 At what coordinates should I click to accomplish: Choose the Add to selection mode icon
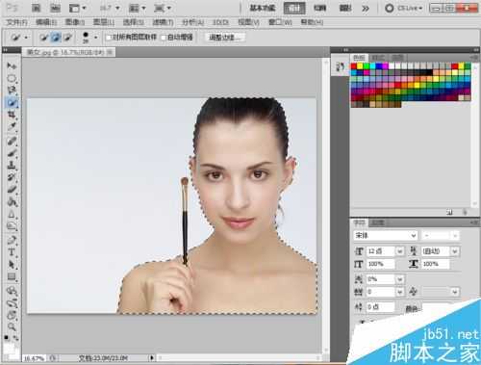tap(56, 38)
